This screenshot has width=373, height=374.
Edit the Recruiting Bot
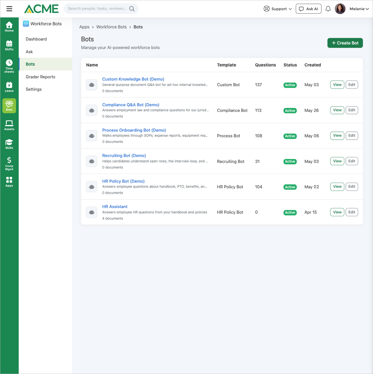[x=352, y=161]
